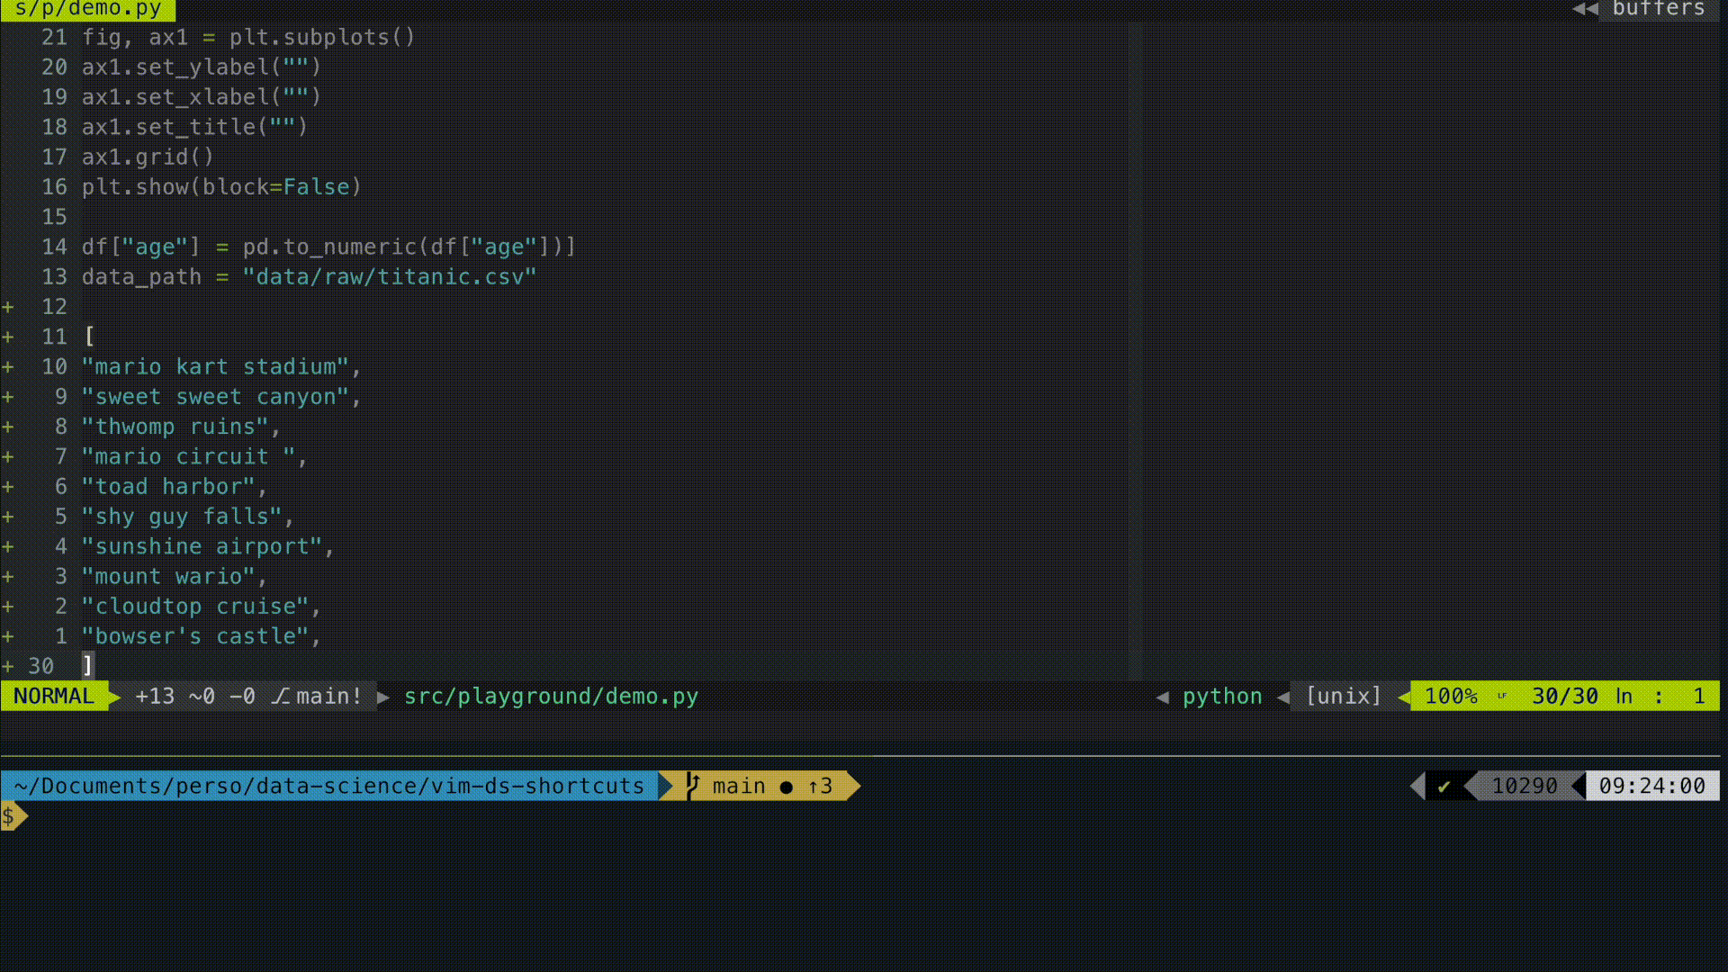Image resolution: width=1728 pixels, height=972 pixels.
Task: Click the double-arrow icon beside buffers
Action: pos(1585,9)
